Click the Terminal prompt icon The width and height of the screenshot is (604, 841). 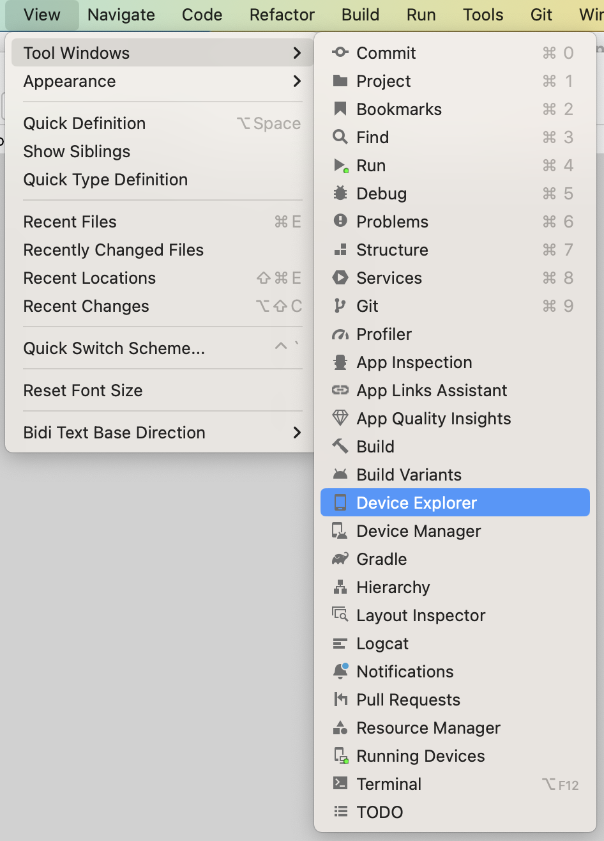coord(340,784)
